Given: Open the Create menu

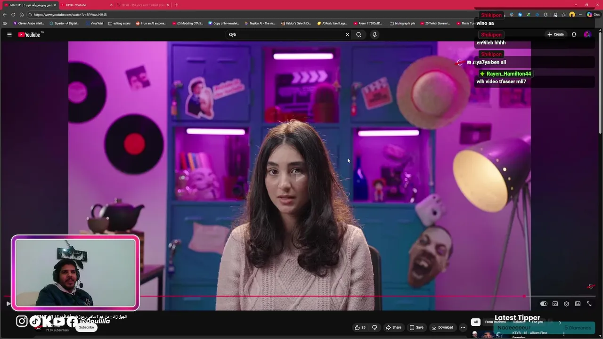Looking at the screenshot, I should [x=555, y=34].
